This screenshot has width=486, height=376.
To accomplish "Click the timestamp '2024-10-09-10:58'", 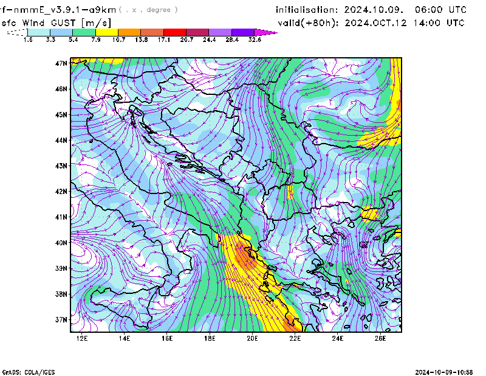I will [x=444, y=372].
